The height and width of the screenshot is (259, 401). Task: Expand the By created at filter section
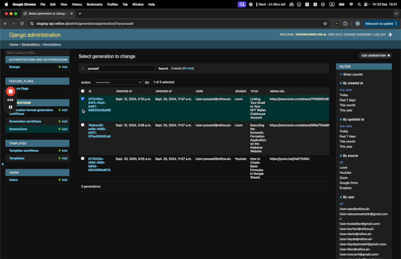[x=351, y=83]
